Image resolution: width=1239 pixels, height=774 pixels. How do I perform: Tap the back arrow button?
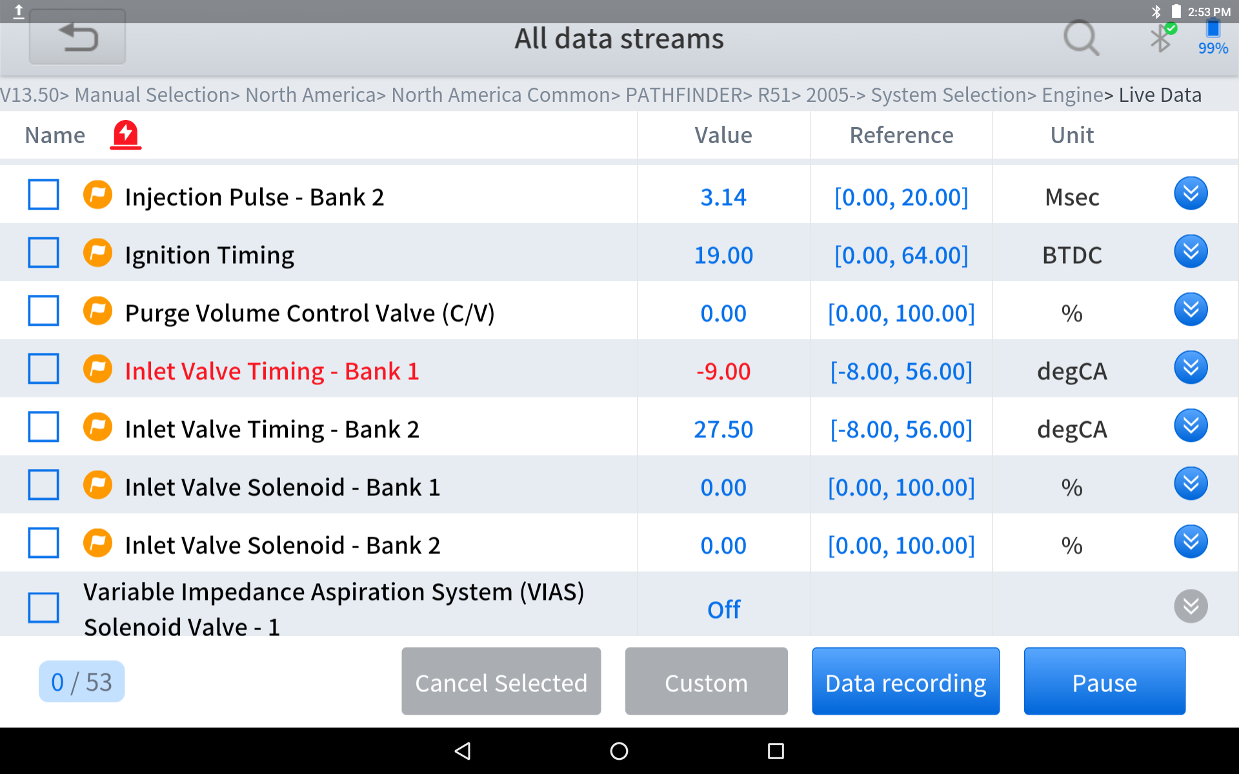click(77, 37)
